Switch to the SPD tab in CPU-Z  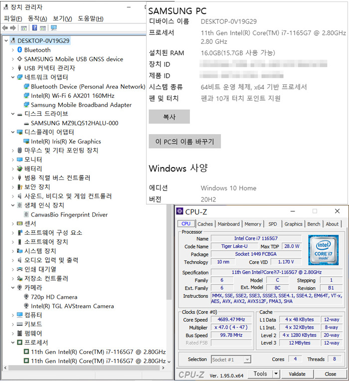pos(273,224)
